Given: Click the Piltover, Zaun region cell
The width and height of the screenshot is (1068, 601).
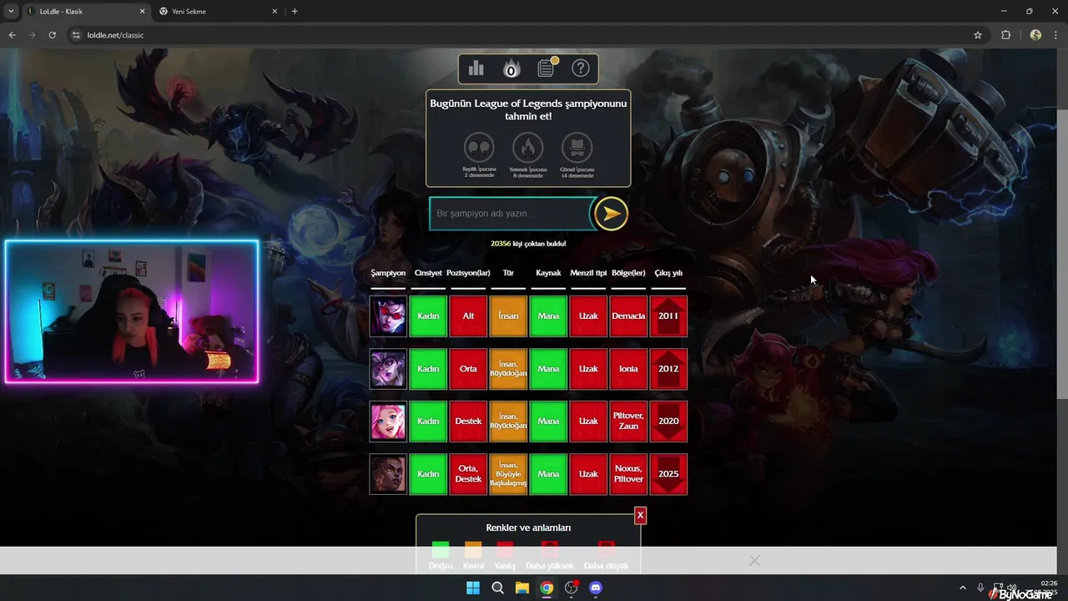Looking at the screenshot, I should 628,422.
